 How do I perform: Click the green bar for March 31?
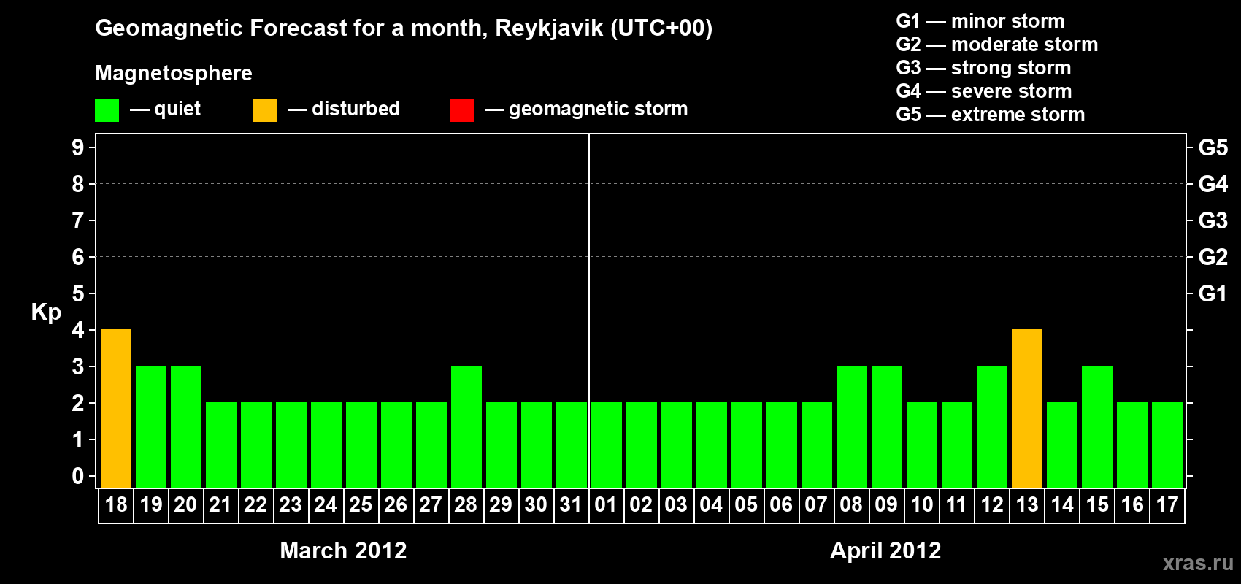click(x=572, y=445)
